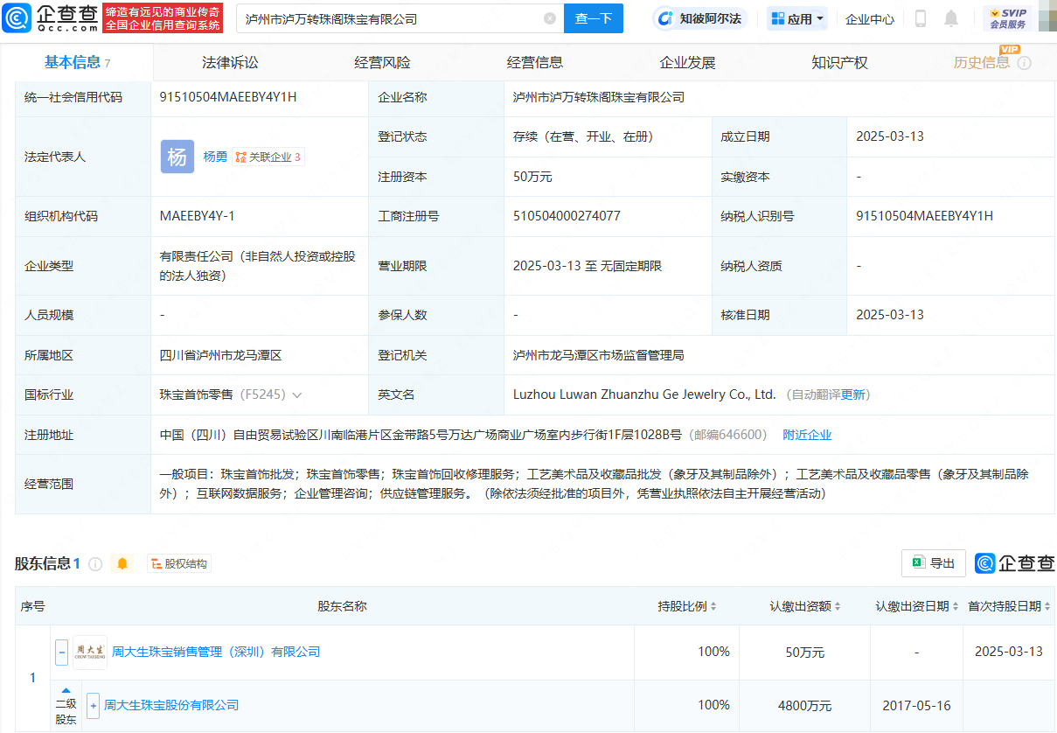Select the 2017-05-16 date cell
The width and height of the screenshot is (1057, 733).
point(918,705)
